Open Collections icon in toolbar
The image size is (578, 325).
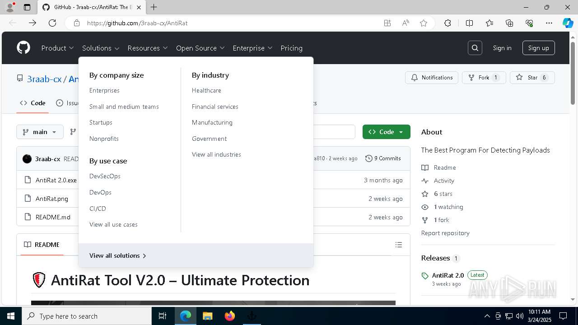pyautogui.click(x=509, y=23)
